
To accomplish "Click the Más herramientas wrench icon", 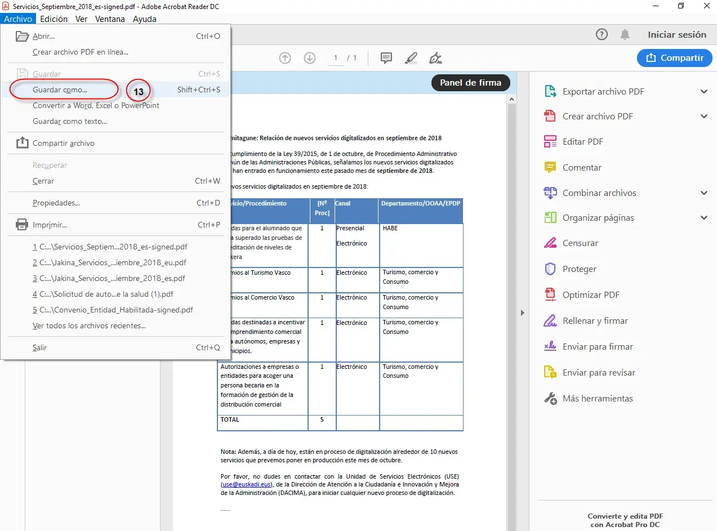I will coord(550,399).
